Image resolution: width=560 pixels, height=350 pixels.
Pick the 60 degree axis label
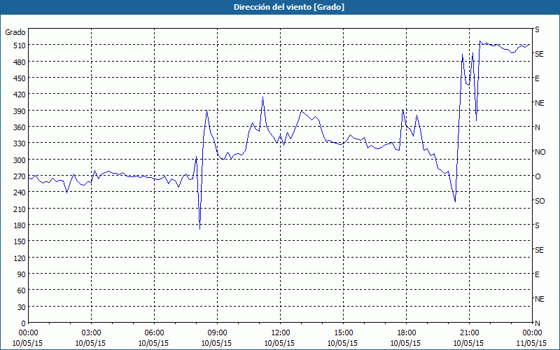coord(22,290)
